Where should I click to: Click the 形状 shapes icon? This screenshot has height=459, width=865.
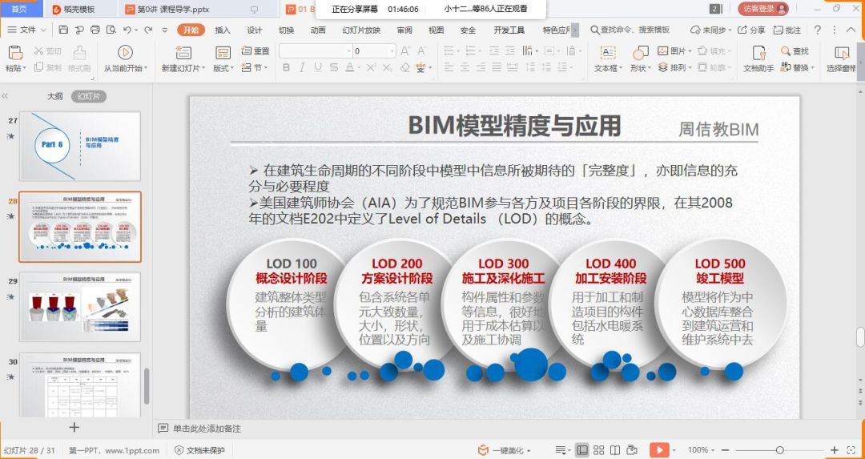pos(641,53)
